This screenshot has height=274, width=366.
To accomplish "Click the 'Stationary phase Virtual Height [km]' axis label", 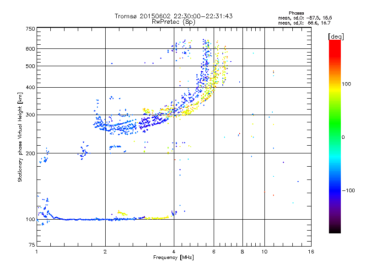I will tap(20, 137).
